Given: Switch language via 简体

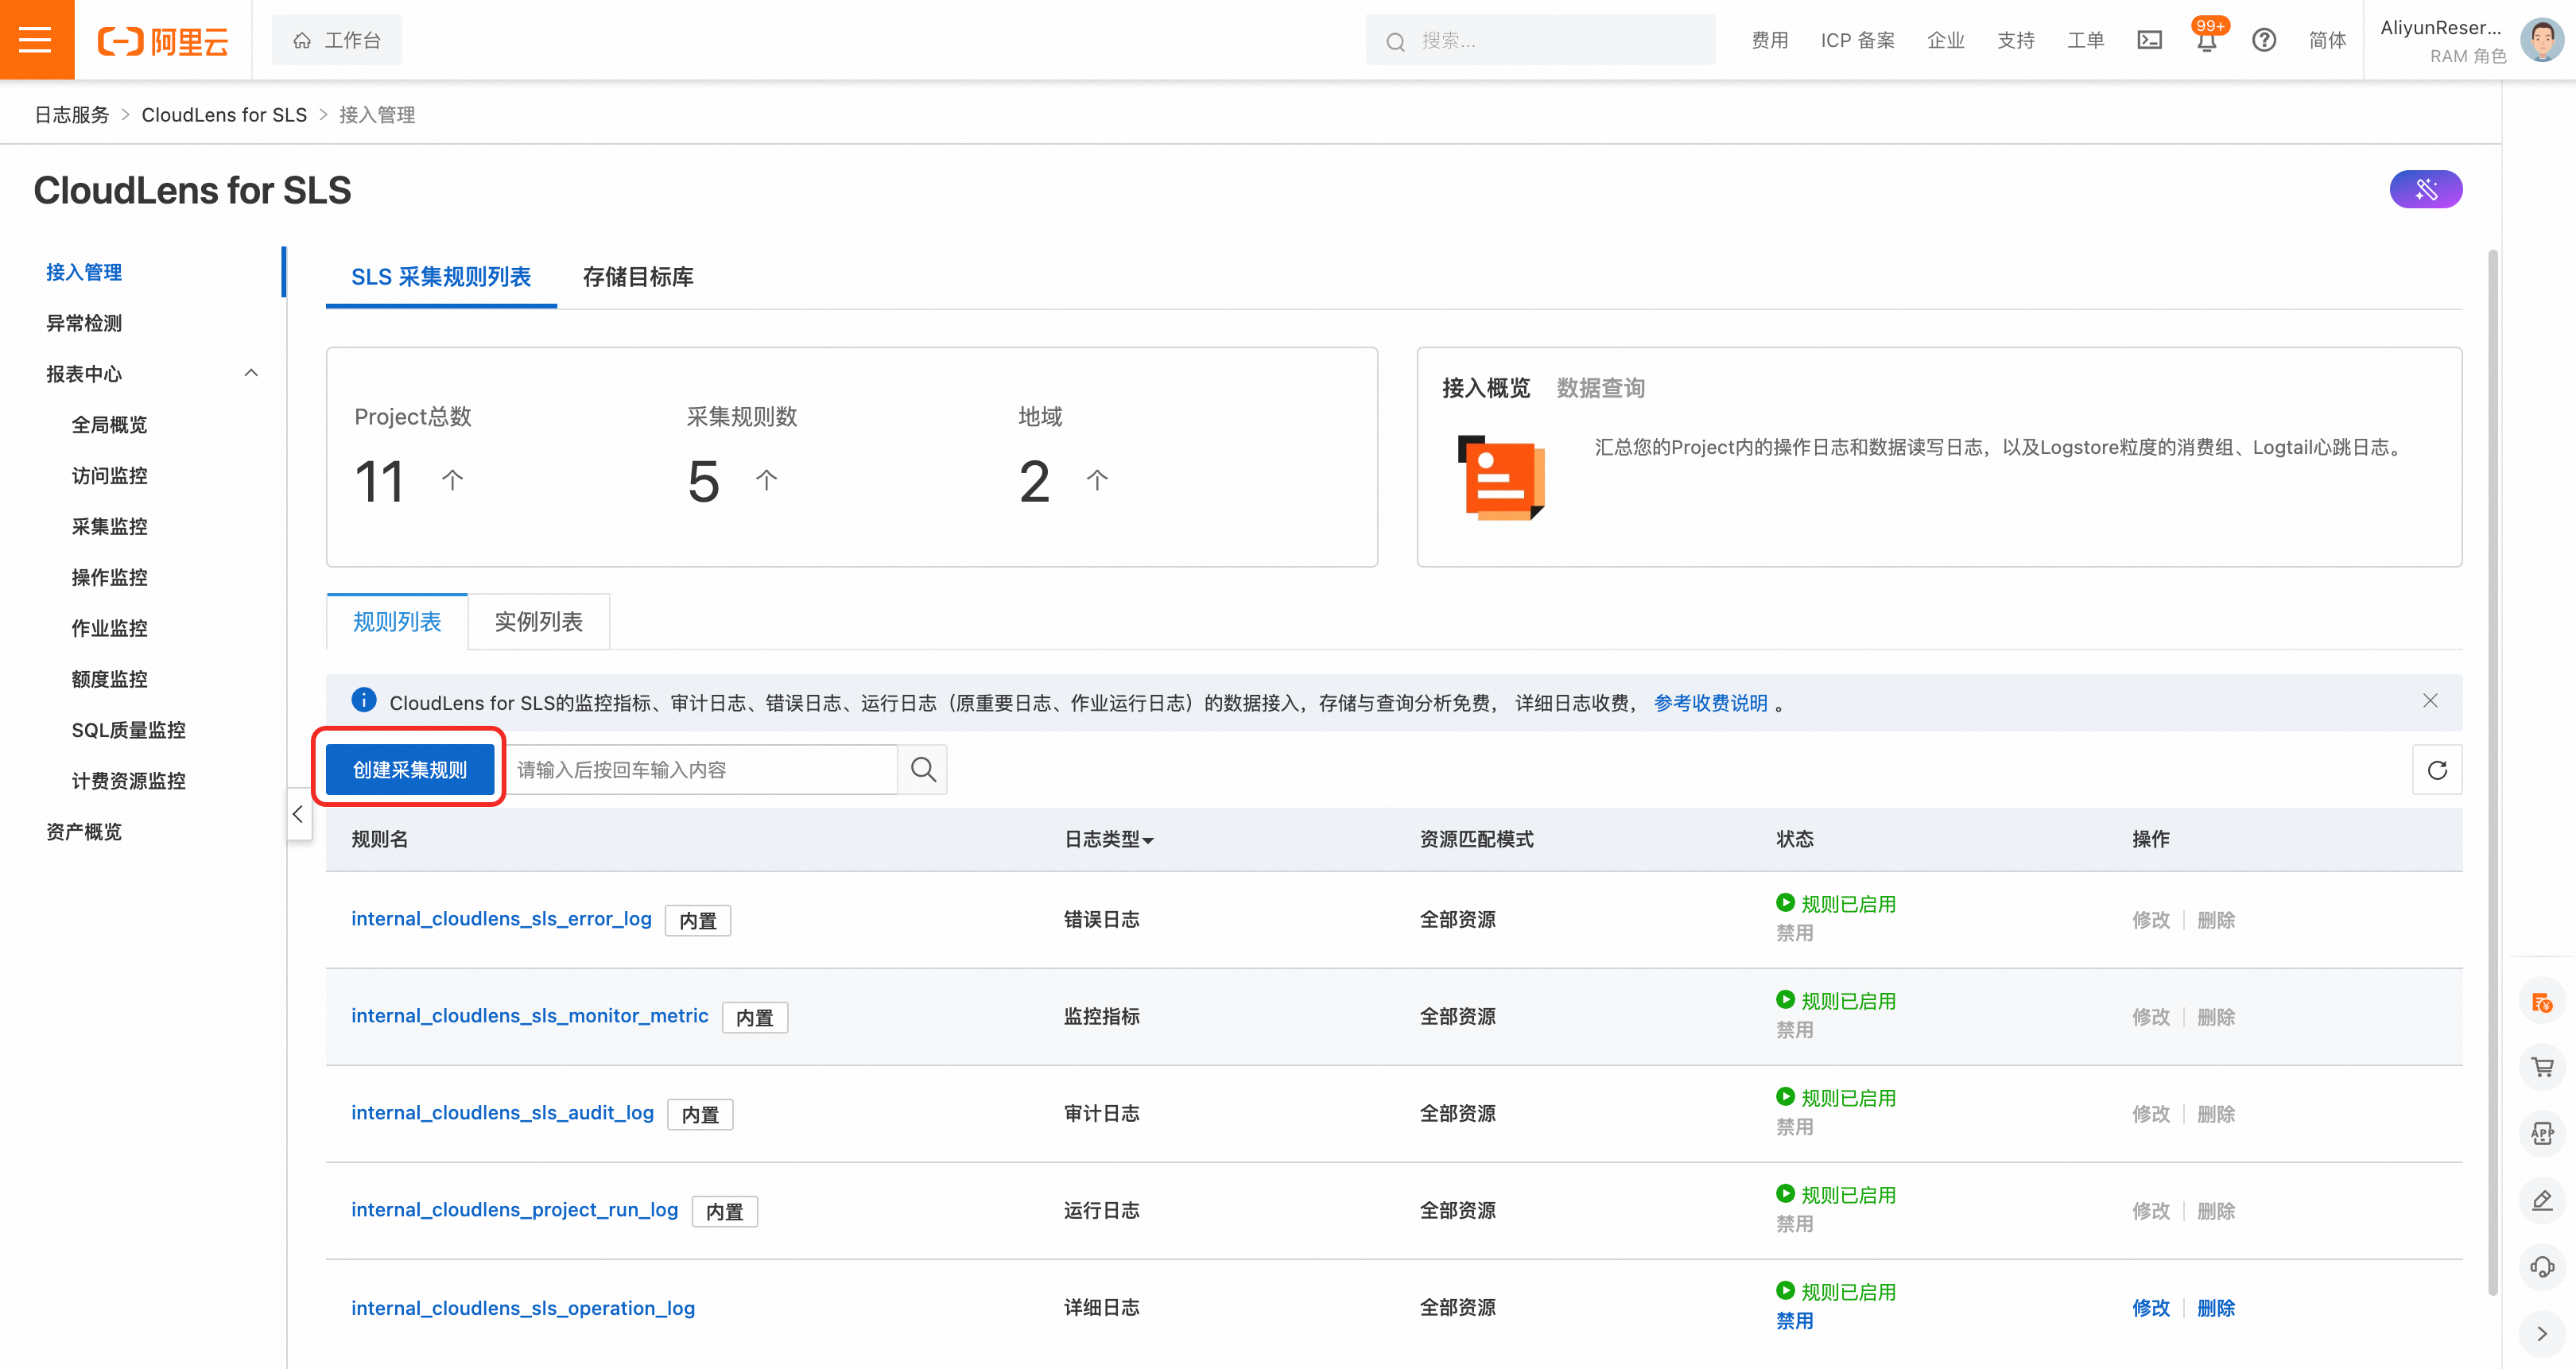Looking at the screenshot, I should click(2328, 40).
